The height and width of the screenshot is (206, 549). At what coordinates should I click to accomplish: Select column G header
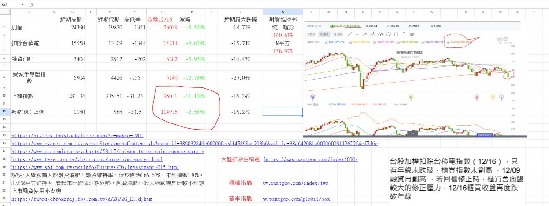[162, 12]
